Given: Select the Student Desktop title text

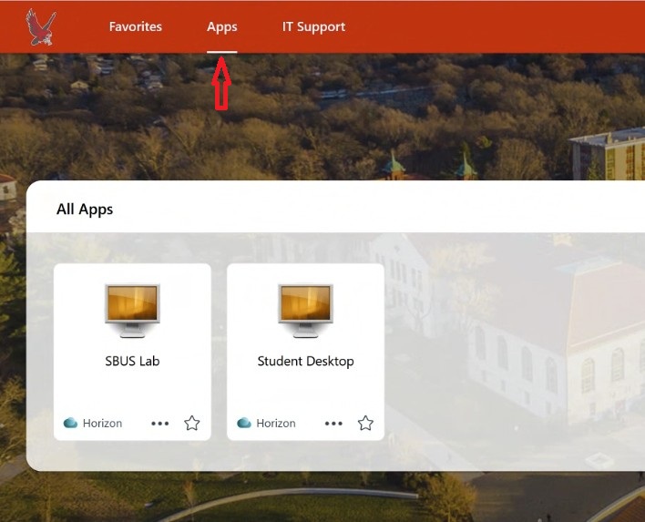Looking at the screenshot, I should click(x=305, y=361).
